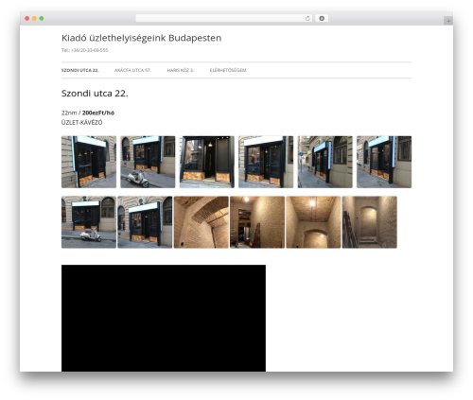Open third top-row thumbnail showing open dark doorway
Image resolution: width=473 pixels, height=400 pixels.
207,162
